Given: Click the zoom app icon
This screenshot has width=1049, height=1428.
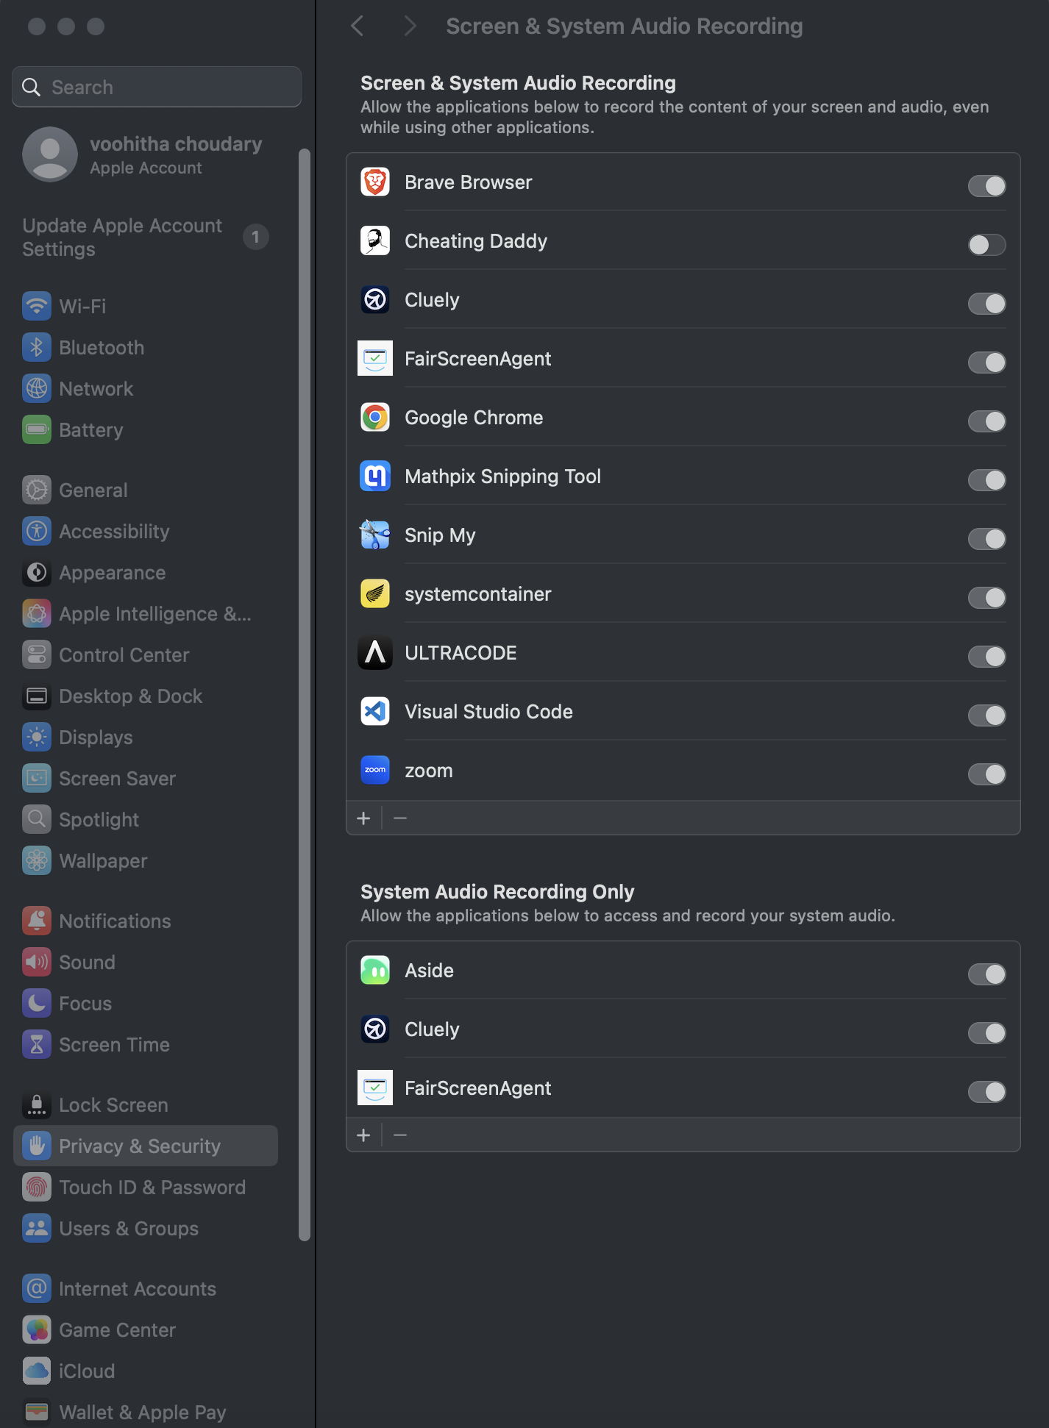Looking at the screenshot, I should coord(375,771).
